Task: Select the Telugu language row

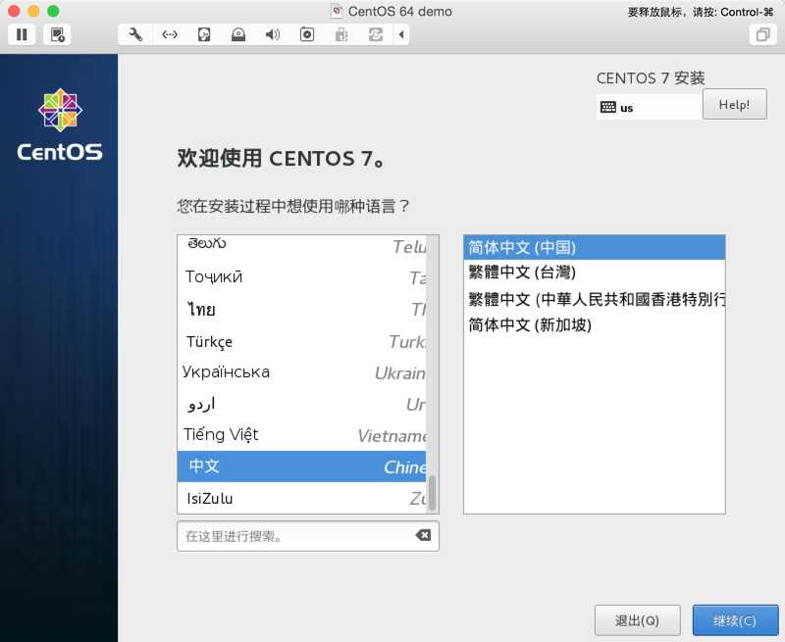Action: (302, 247)
